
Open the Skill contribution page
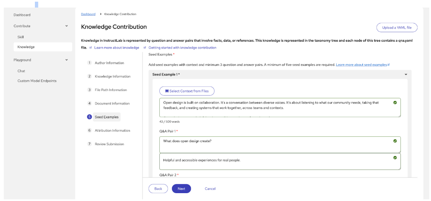[x=21, y=37]
